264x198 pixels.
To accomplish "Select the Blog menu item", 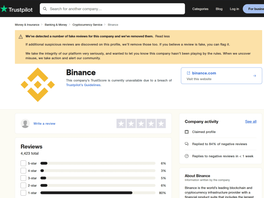I will [x=219, y=9].
